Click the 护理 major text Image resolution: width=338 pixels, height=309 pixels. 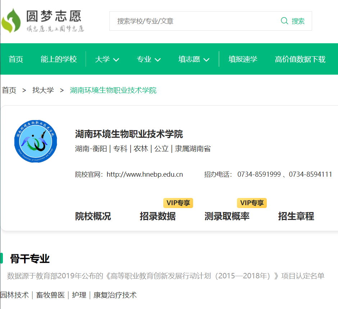pos(79,295)
